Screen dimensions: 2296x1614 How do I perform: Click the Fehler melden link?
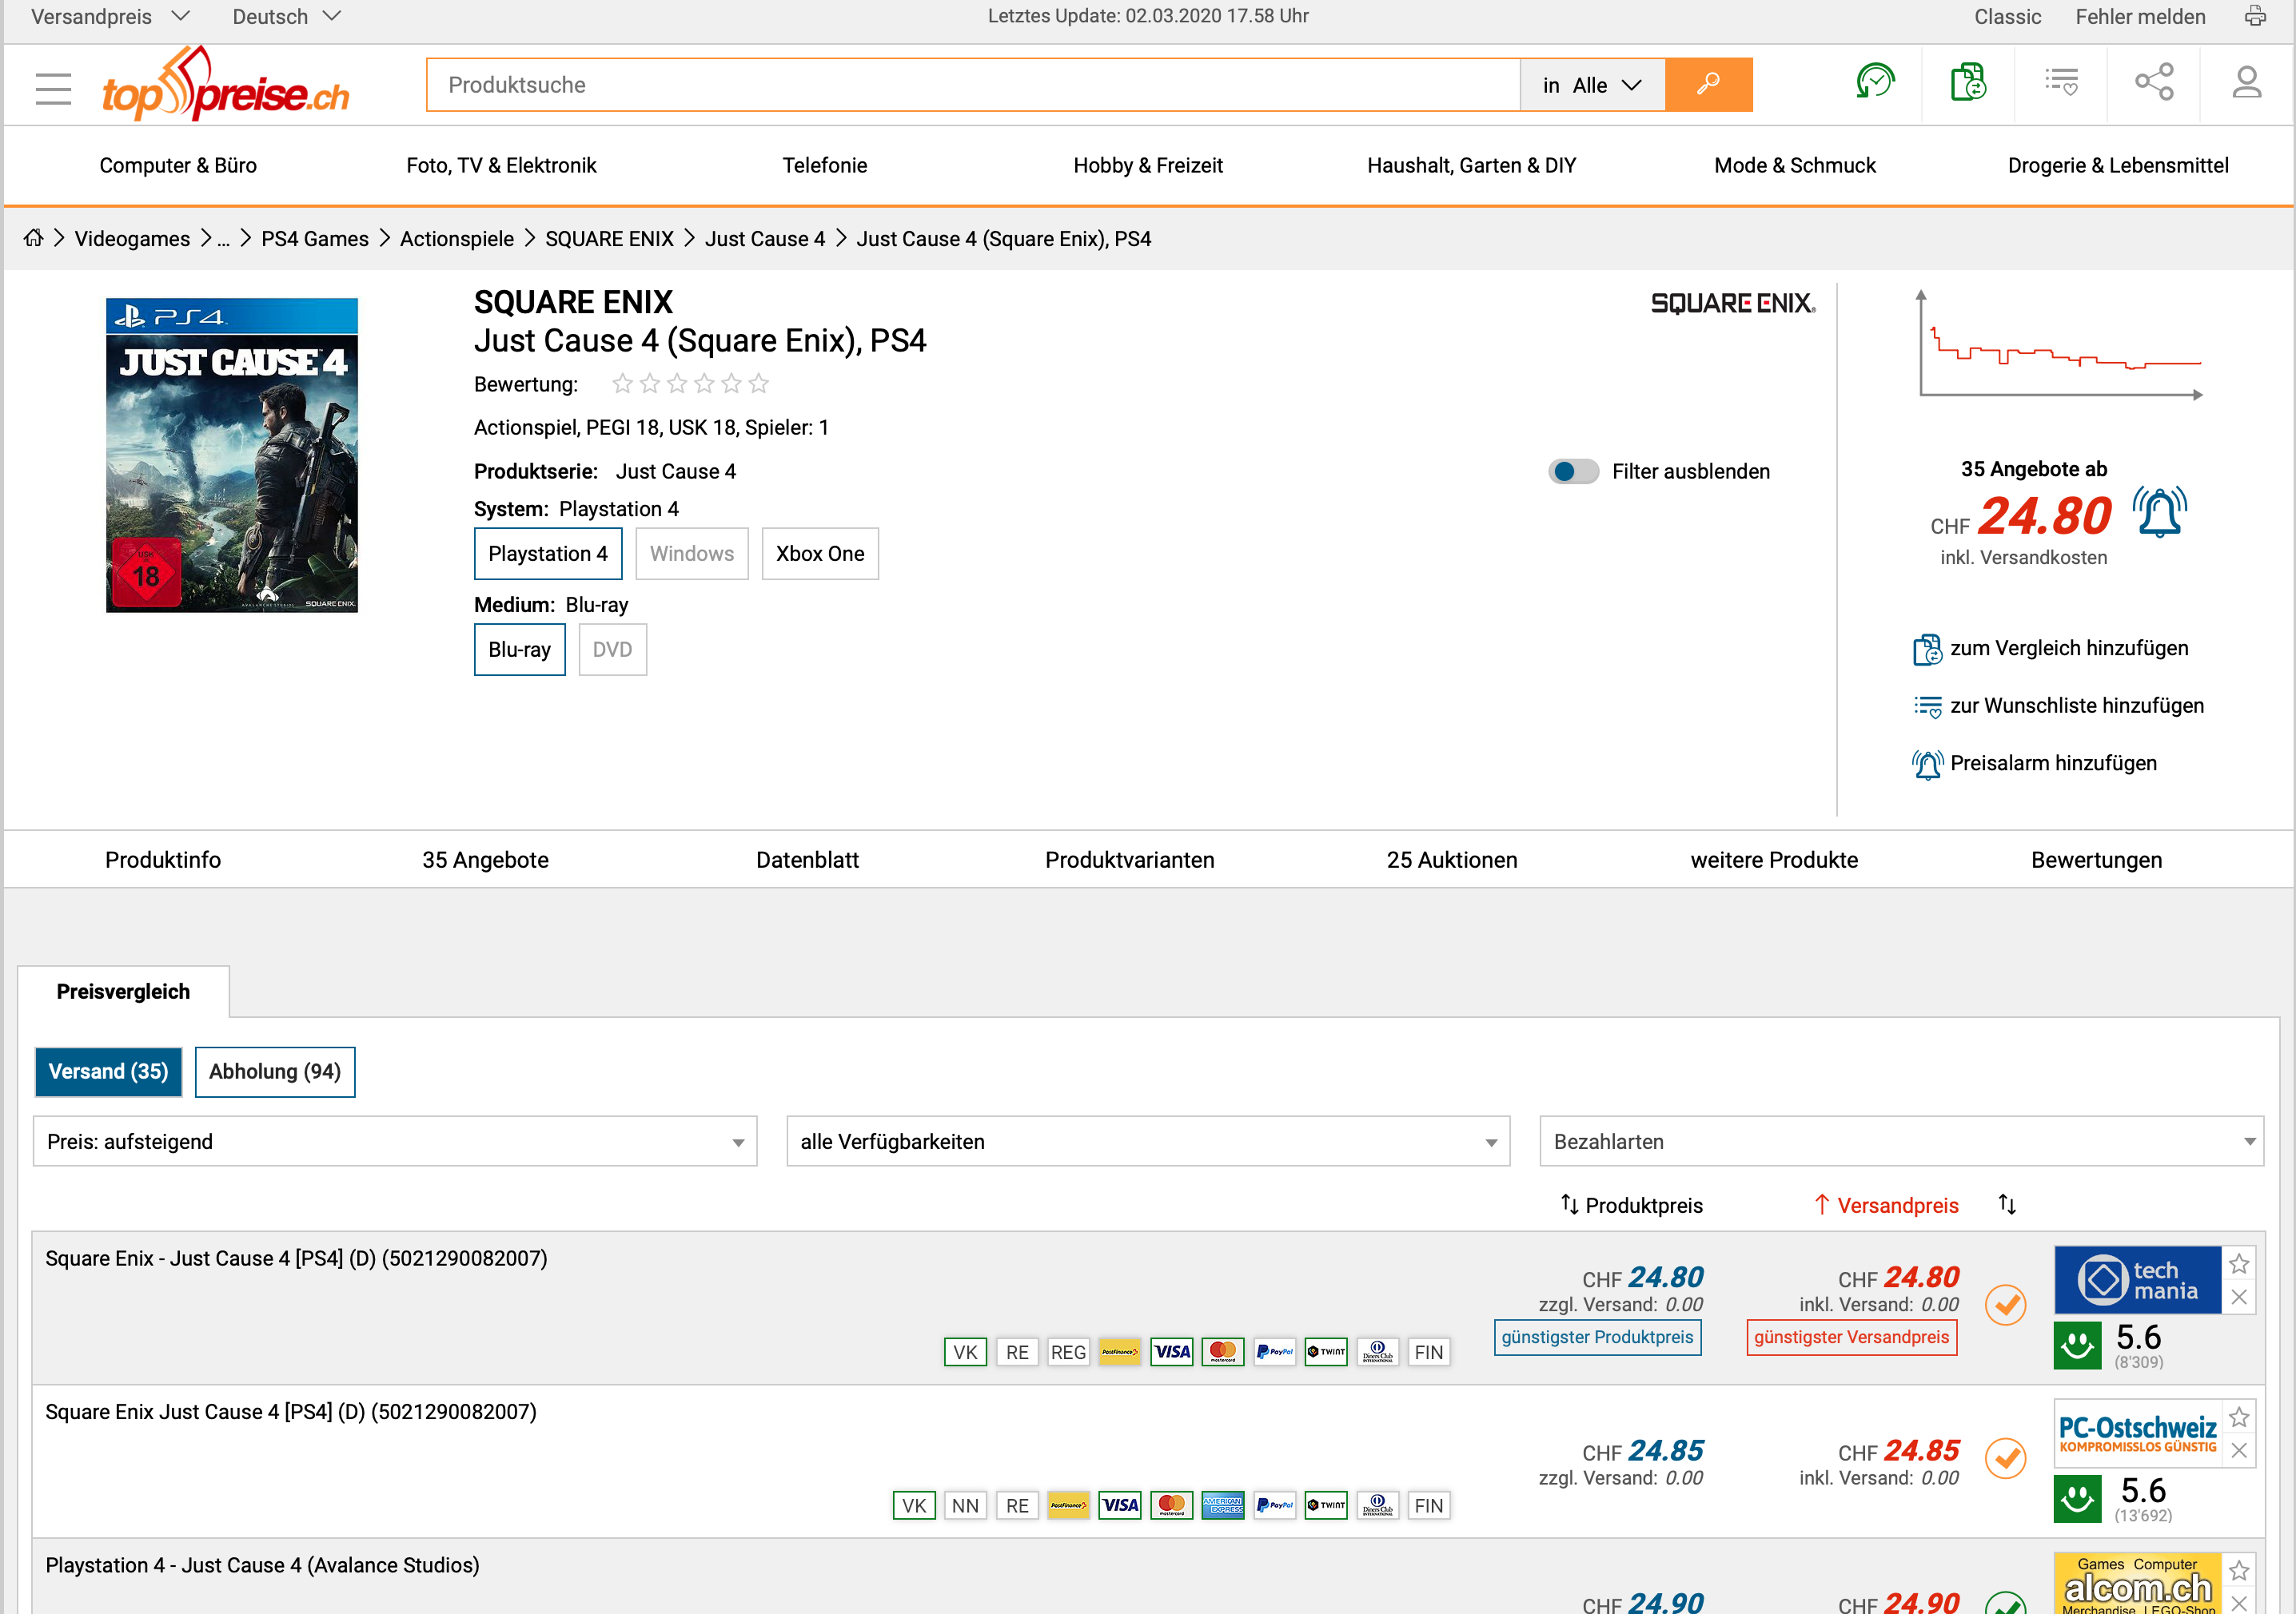pyautogui.click(x=2140, y=16)
